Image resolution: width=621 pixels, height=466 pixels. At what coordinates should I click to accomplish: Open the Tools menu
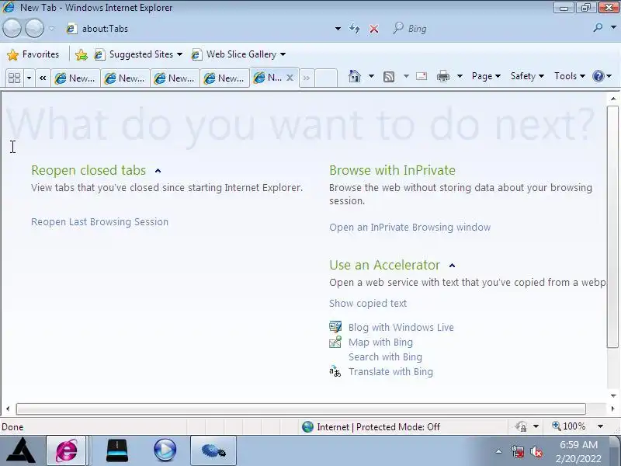pyautogui.click(x=570, y=76)
